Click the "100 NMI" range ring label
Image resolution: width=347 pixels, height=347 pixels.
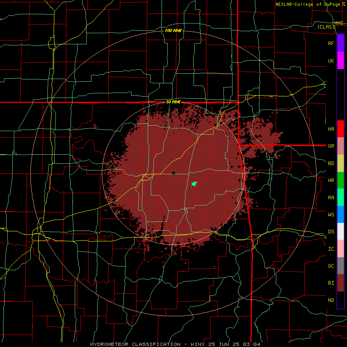tap(173, 30)
